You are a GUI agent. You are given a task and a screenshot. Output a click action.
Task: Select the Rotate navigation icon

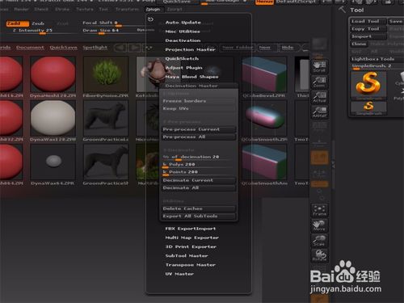pos(319,255)
